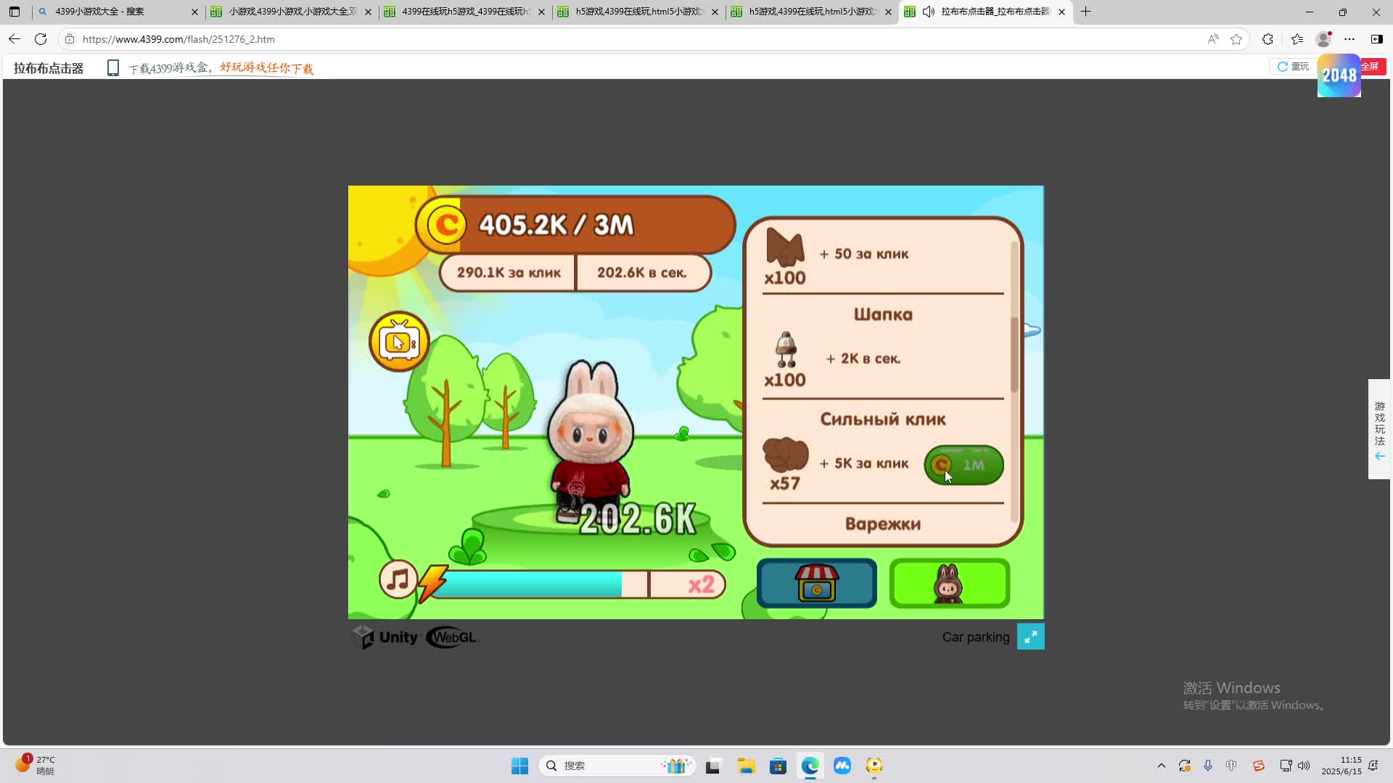1393x783 pixels.
Task: Open browser settings and more menu
Action: pyautogui.click(x=1349, y=39)
